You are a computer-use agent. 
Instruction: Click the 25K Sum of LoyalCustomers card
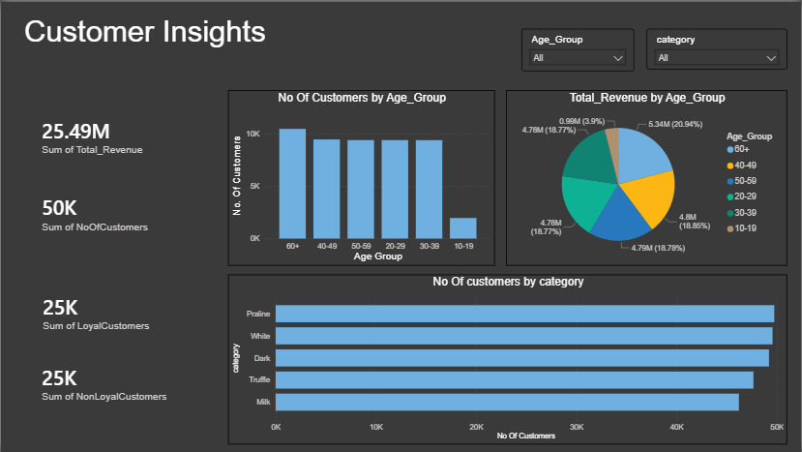(96, 315)
